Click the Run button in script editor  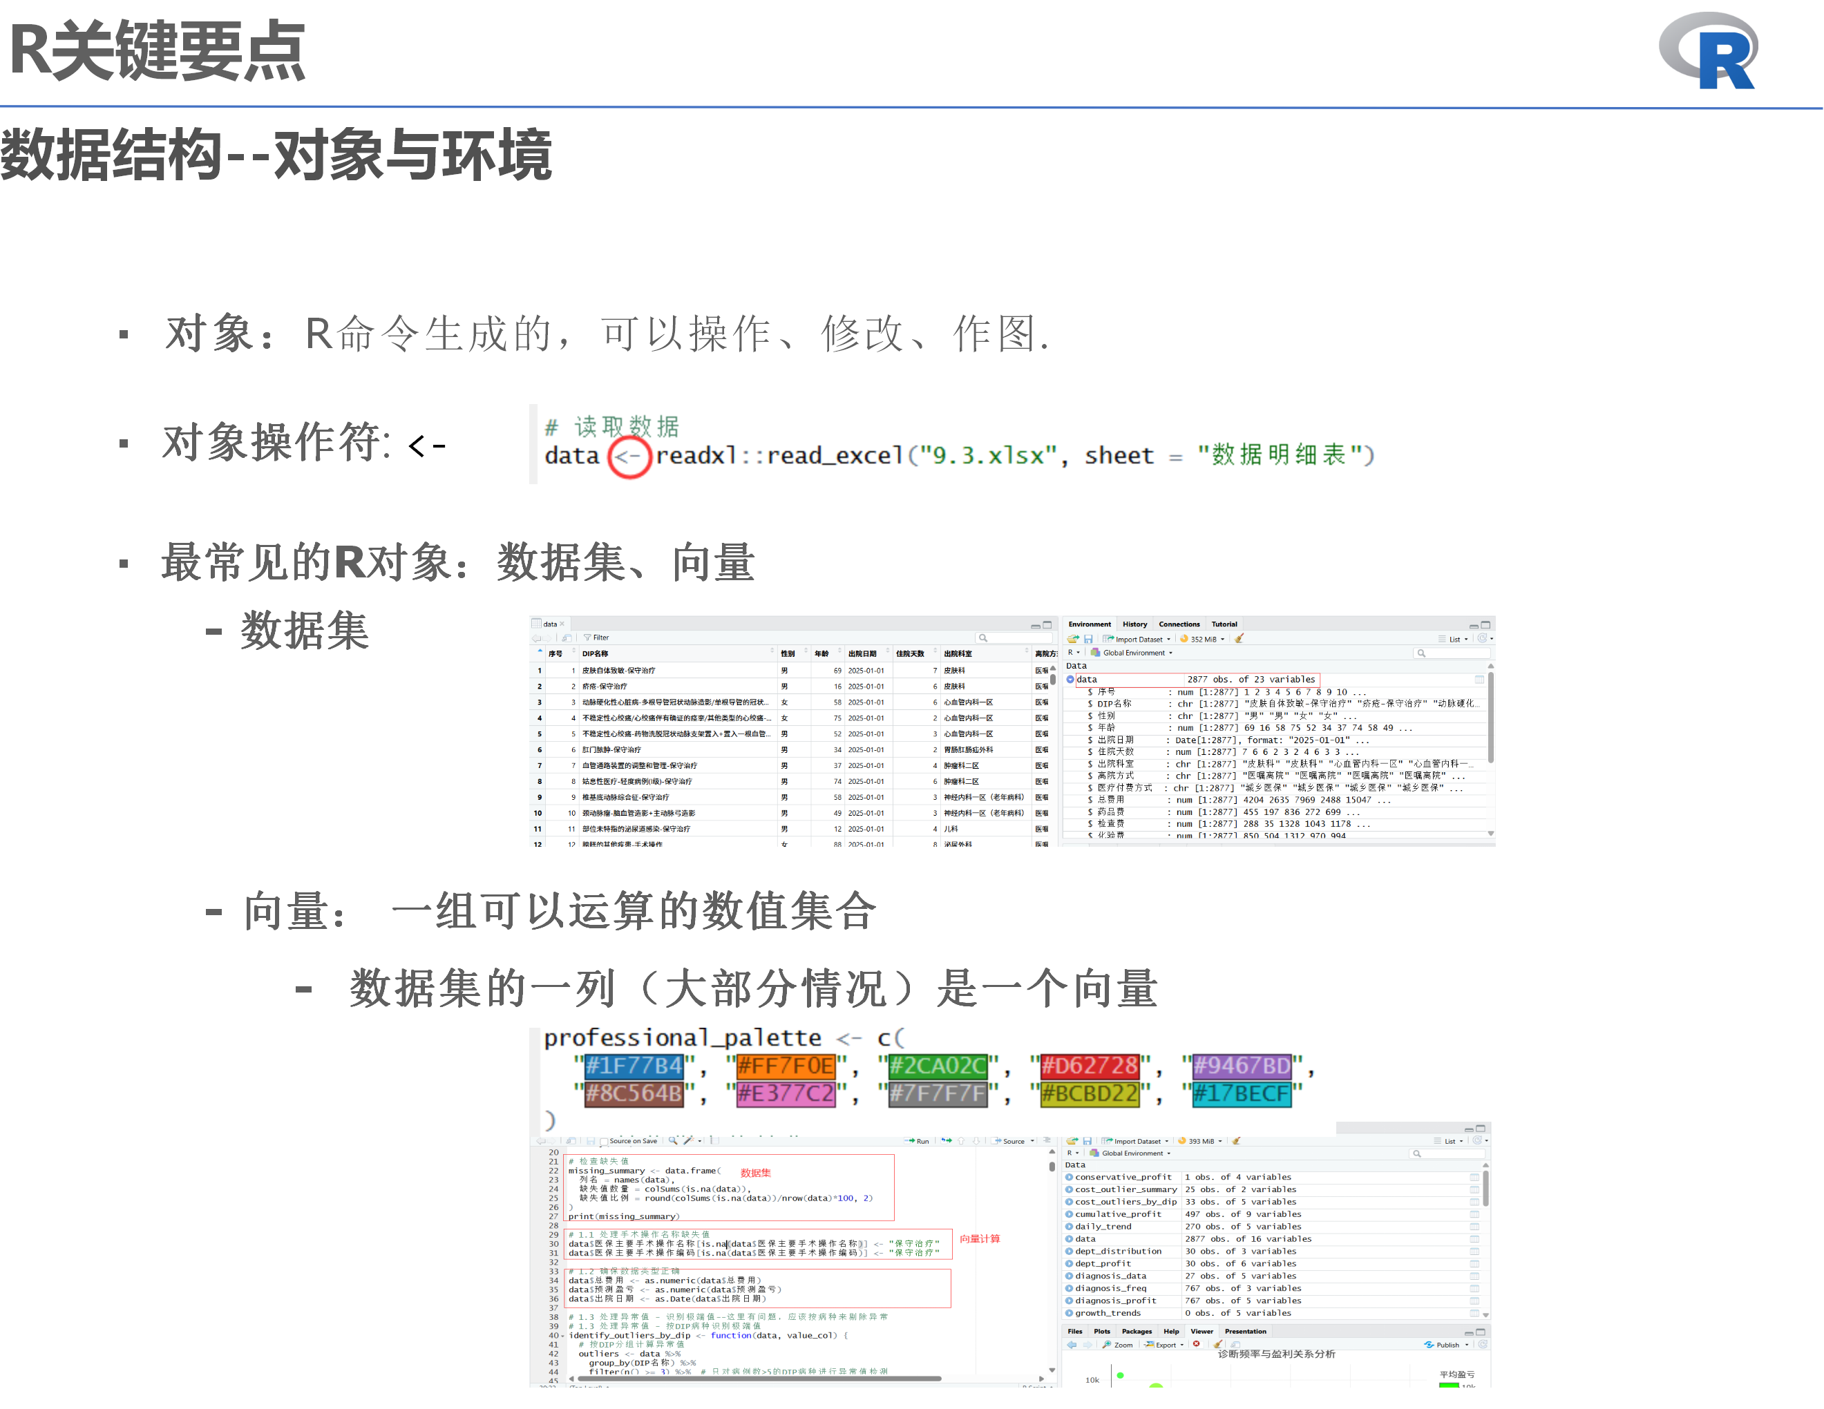click(917, 1141)
